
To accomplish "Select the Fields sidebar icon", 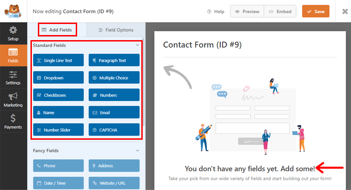I will coord(13,55).
